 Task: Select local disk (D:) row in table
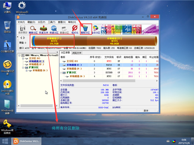pyautogui.click(x=109, y=76)
